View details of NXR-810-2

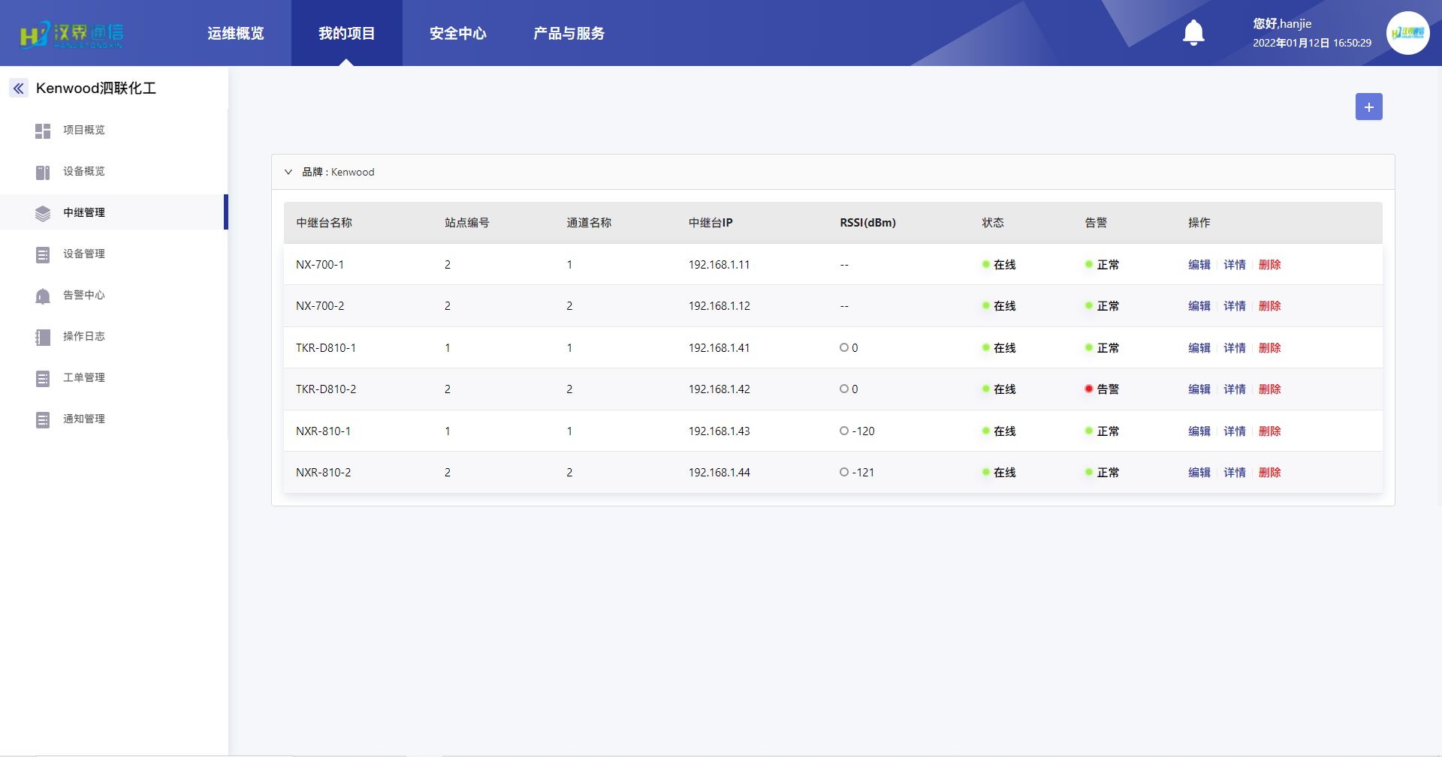click(x=1235, y=473)
